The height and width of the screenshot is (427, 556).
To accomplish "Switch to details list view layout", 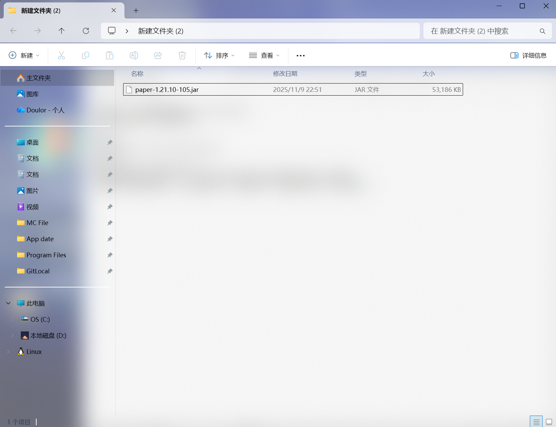I will point(536,422).
